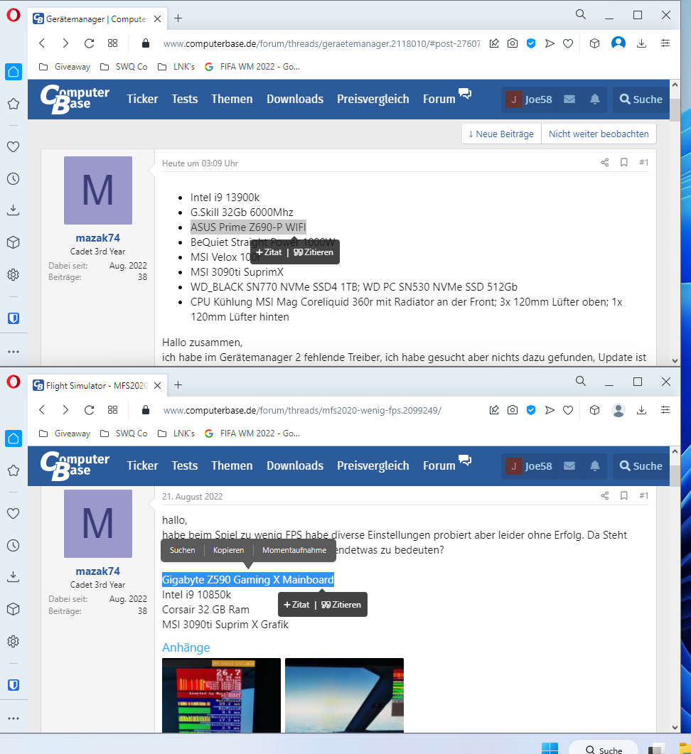Screen dimensions: 691x754
Task: Click Zitieren in bottom window popup
Action: coord(341,605)
